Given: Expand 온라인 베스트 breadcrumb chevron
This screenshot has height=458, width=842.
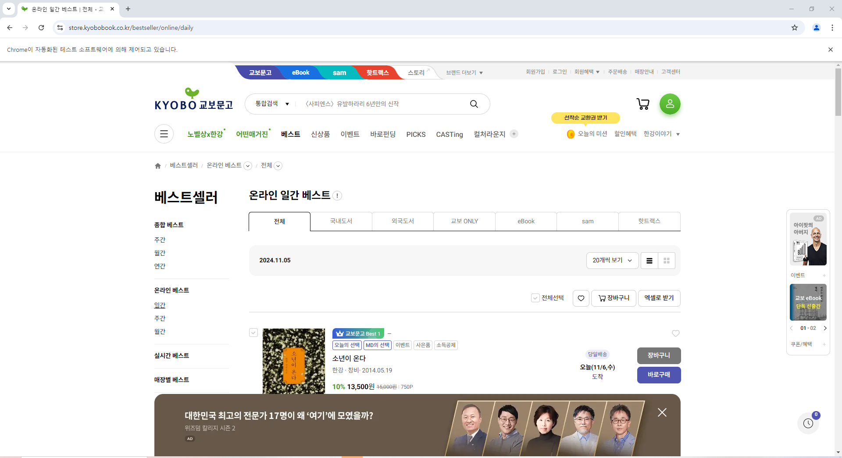Looking at the screenshot, I should click(248, 166).
